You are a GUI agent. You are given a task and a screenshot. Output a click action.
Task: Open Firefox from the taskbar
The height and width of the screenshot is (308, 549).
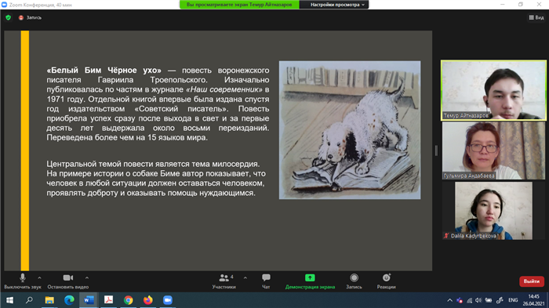(x=147, y=300)
